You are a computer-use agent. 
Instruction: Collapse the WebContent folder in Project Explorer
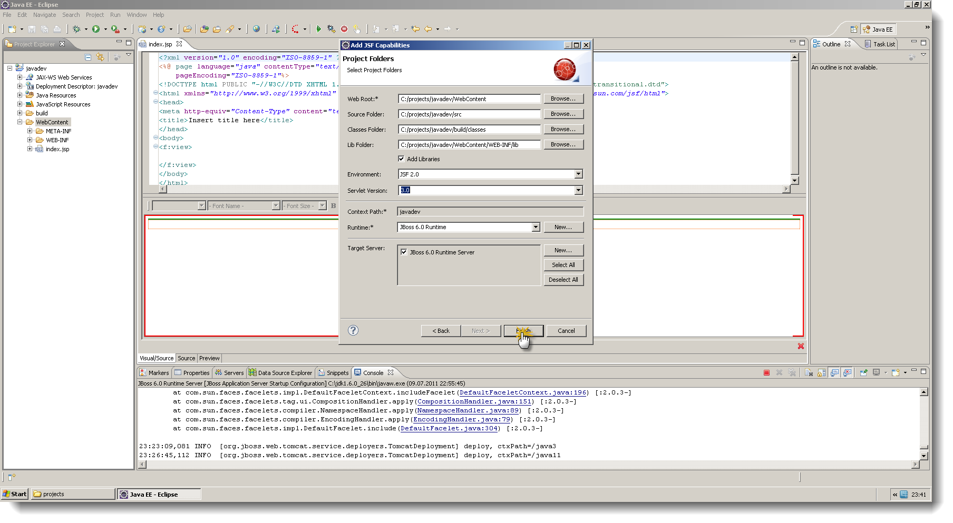point(21,122)
